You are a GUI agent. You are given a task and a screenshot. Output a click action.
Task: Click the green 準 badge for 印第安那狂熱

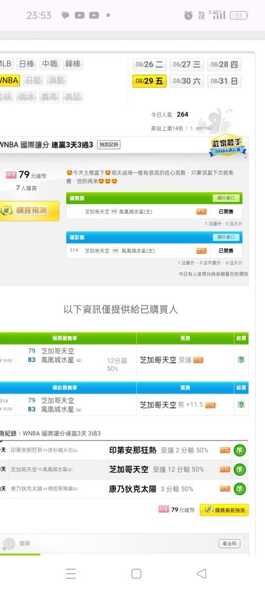pos(240,450)
